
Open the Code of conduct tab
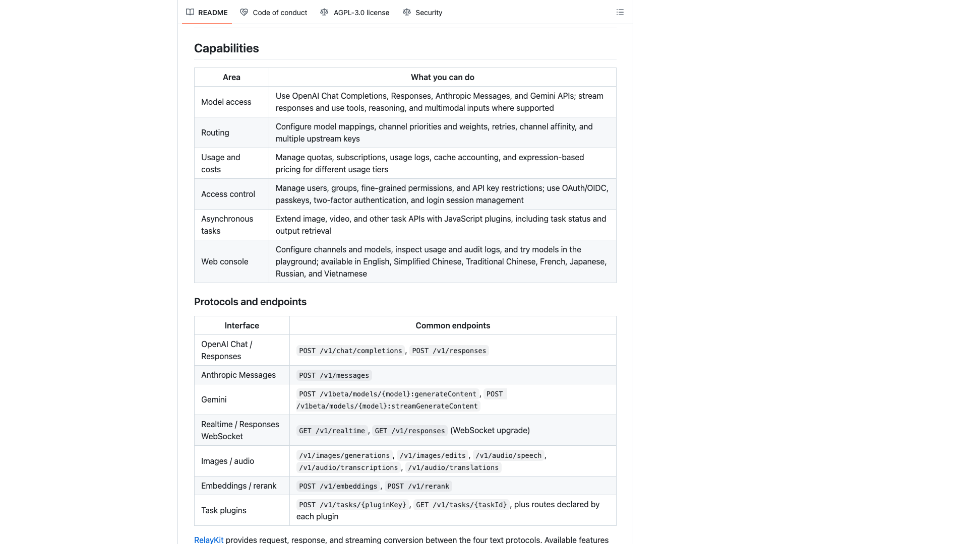click(x=273, y=12)
